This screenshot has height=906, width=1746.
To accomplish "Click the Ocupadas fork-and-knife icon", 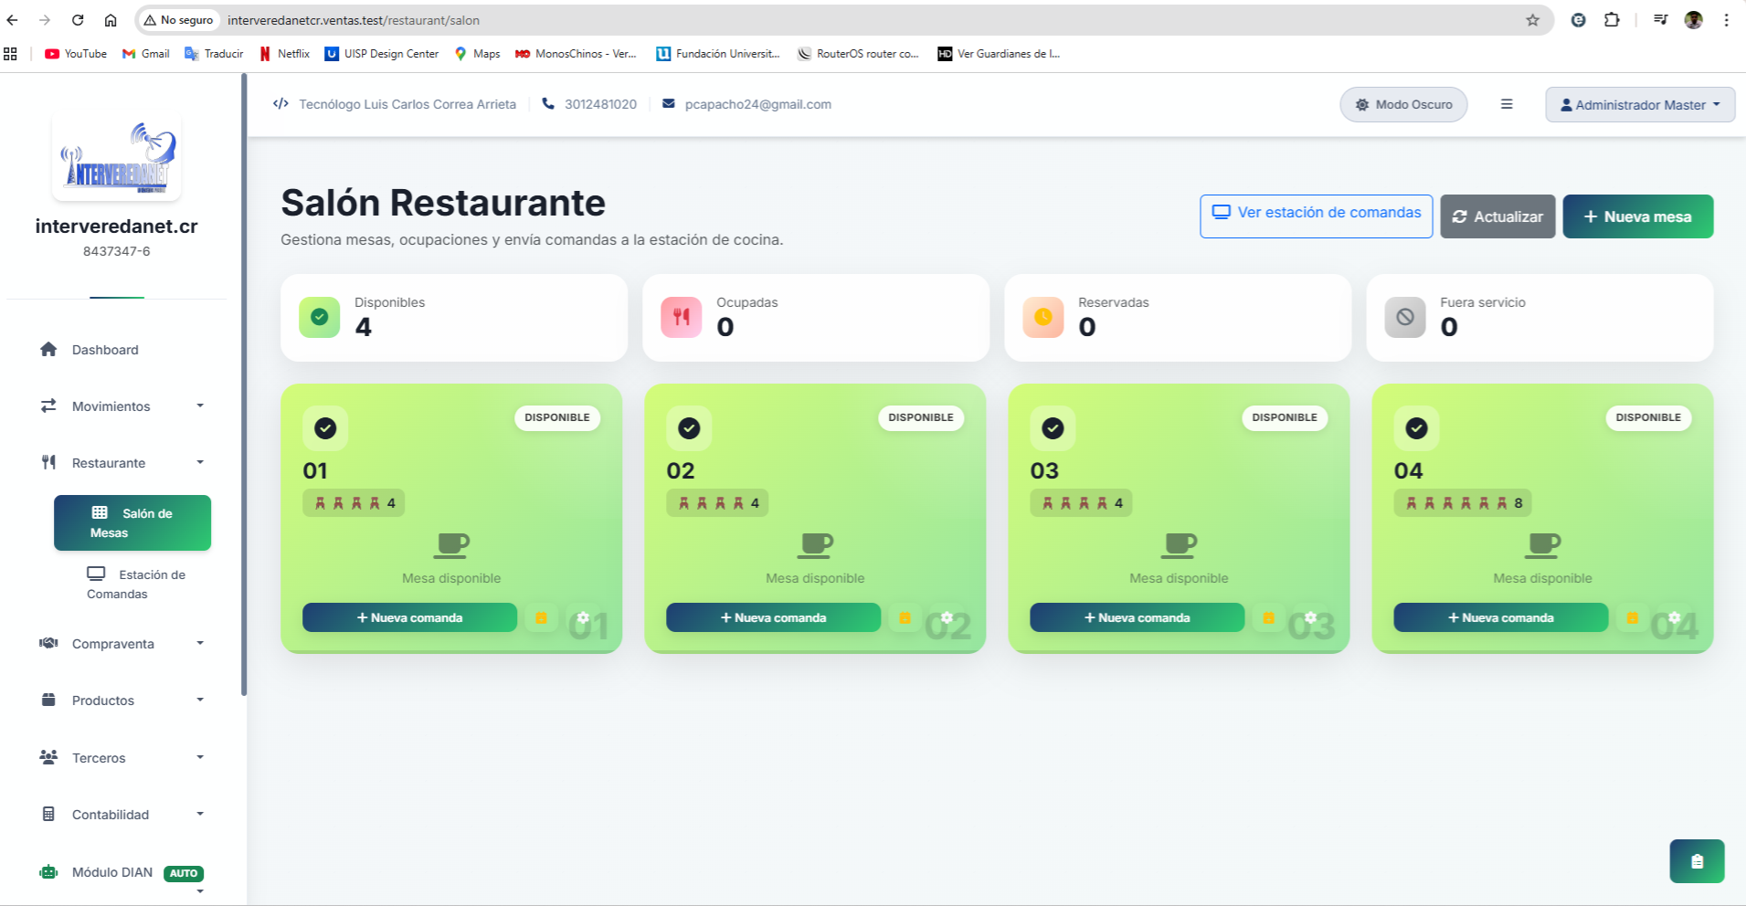I will click(x=681, y=317).
